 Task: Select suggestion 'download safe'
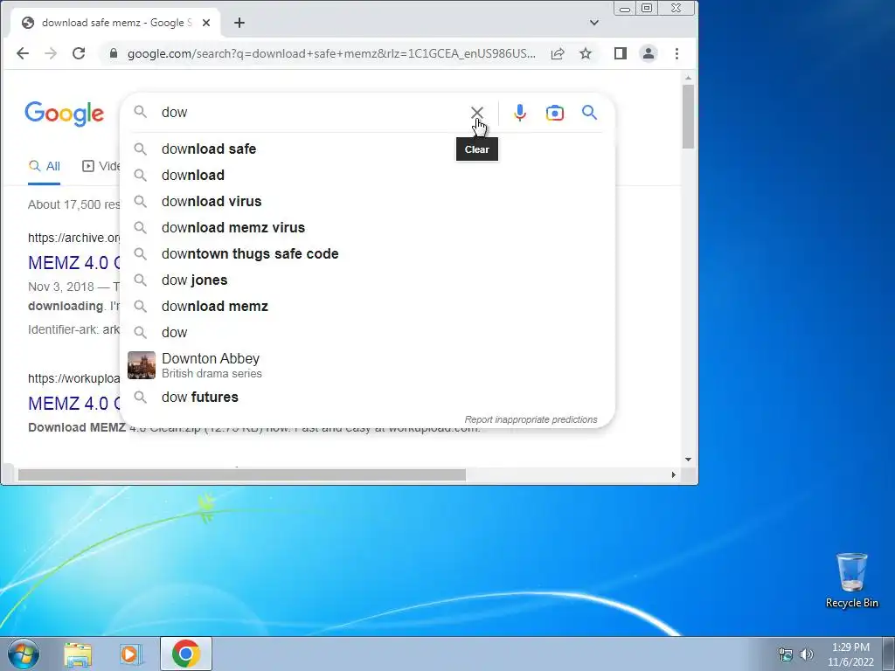[368, 149]
